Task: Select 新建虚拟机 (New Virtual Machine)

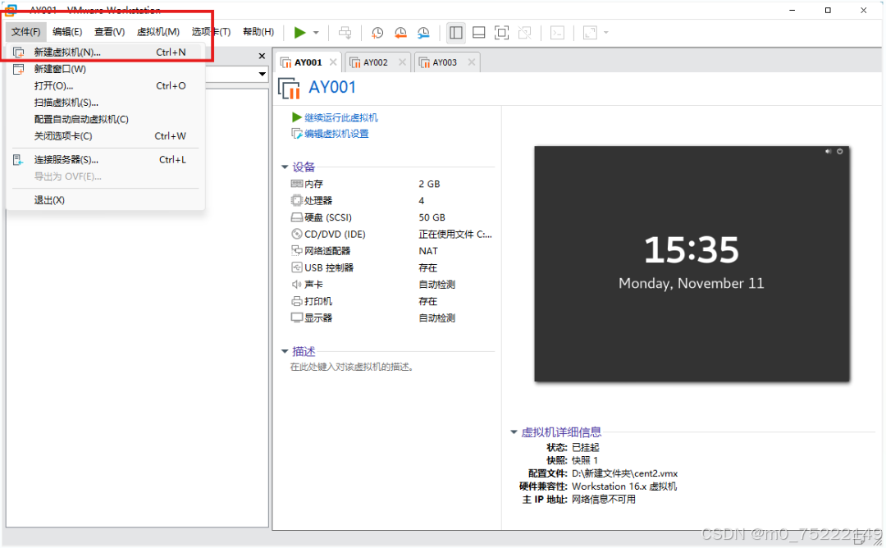Action: [105, 52]
